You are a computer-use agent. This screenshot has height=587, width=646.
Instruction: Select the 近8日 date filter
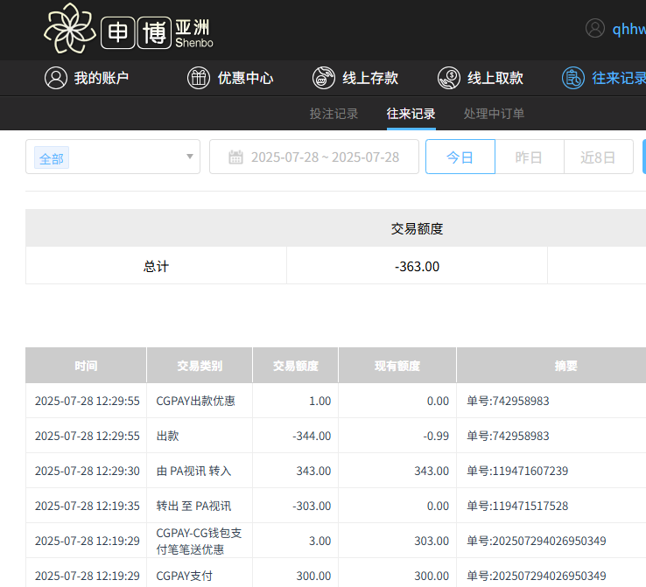tap(598, 157)
